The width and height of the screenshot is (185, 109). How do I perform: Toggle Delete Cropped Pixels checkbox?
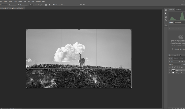[53, 5]
